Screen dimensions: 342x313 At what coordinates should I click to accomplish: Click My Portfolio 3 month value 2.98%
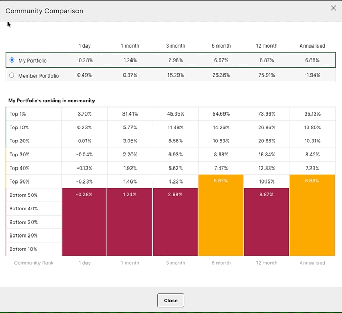[x=176, y=60]
